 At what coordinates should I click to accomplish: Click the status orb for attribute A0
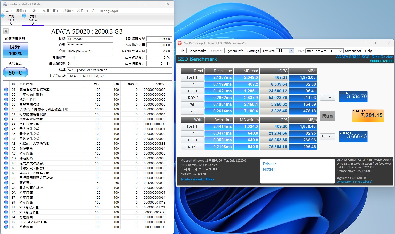point(6,109)
